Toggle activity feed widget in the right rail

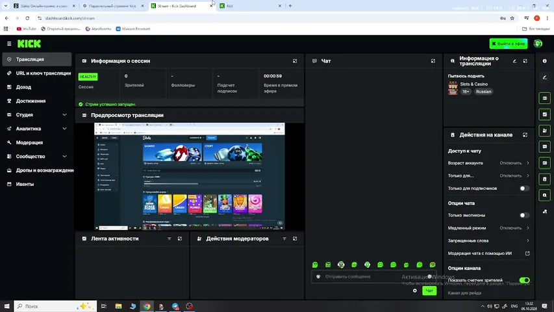(x=544, y=114)
